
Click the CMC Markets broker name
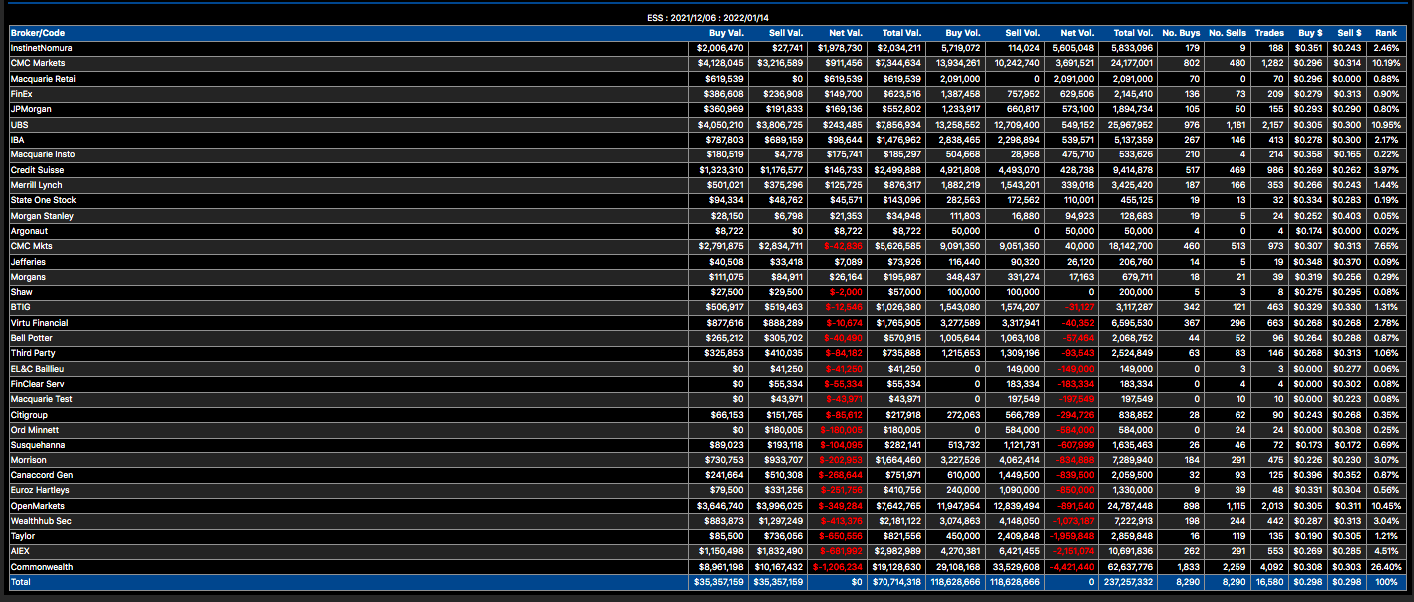click(x=36, y=63)
